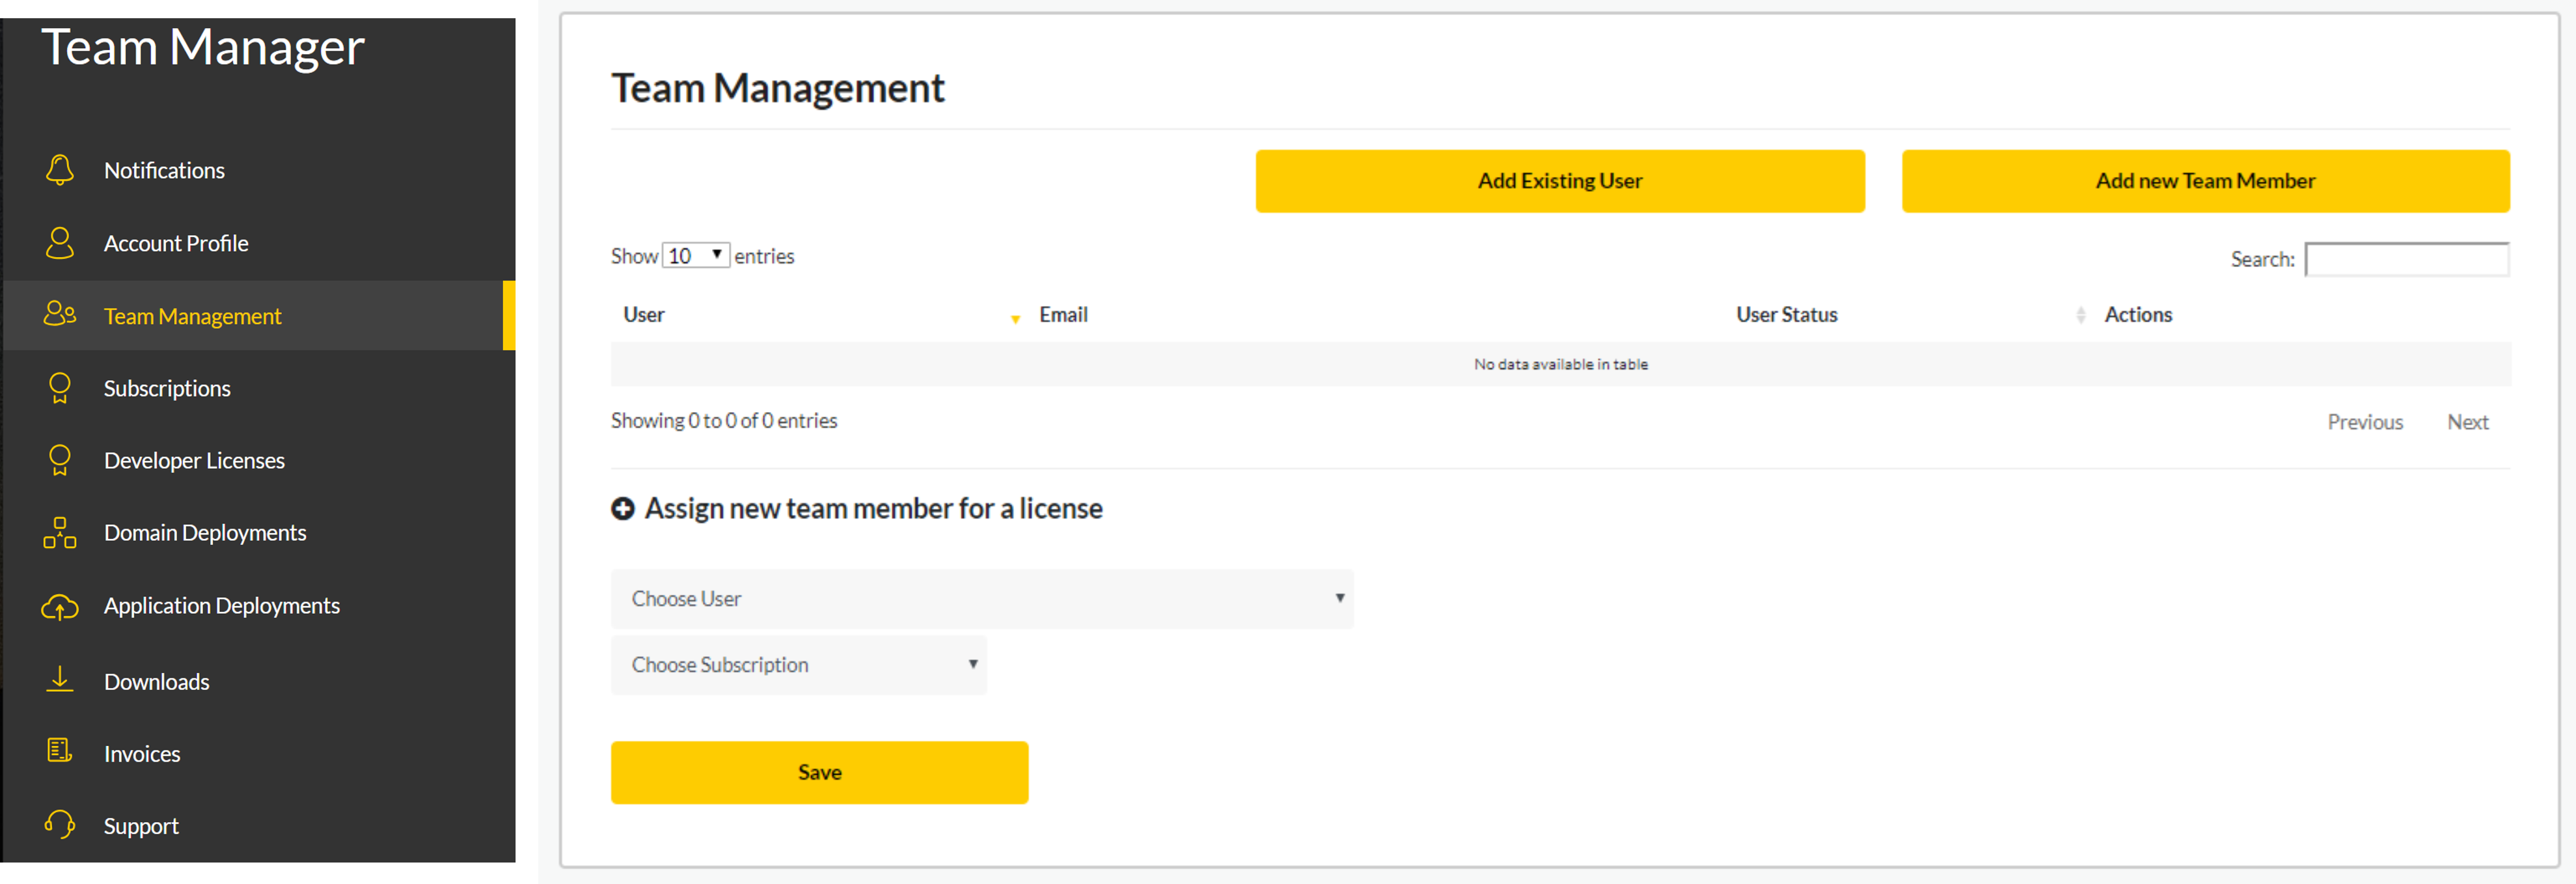Viewport: 2576px width, 884px height.
Task: Click the Application Deployments cloud icon
Action: pyautogui.click(x=60, y=606)
